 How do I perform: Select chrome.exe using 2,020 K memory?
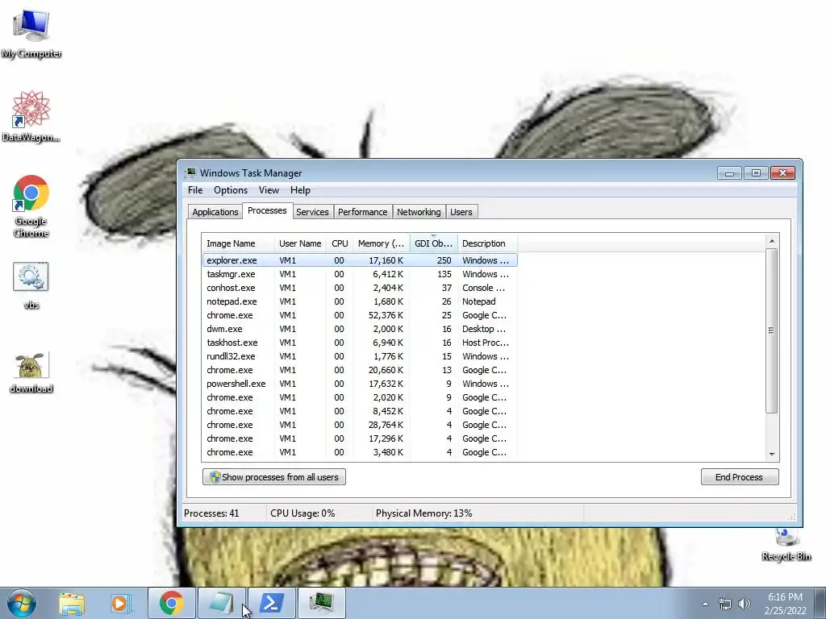(x=360, y=397)
